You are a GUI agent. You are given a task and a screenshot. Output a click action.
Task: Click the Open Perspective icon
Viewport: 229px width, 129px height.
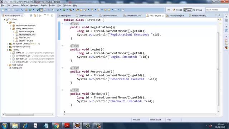click(x=169, y=10)
